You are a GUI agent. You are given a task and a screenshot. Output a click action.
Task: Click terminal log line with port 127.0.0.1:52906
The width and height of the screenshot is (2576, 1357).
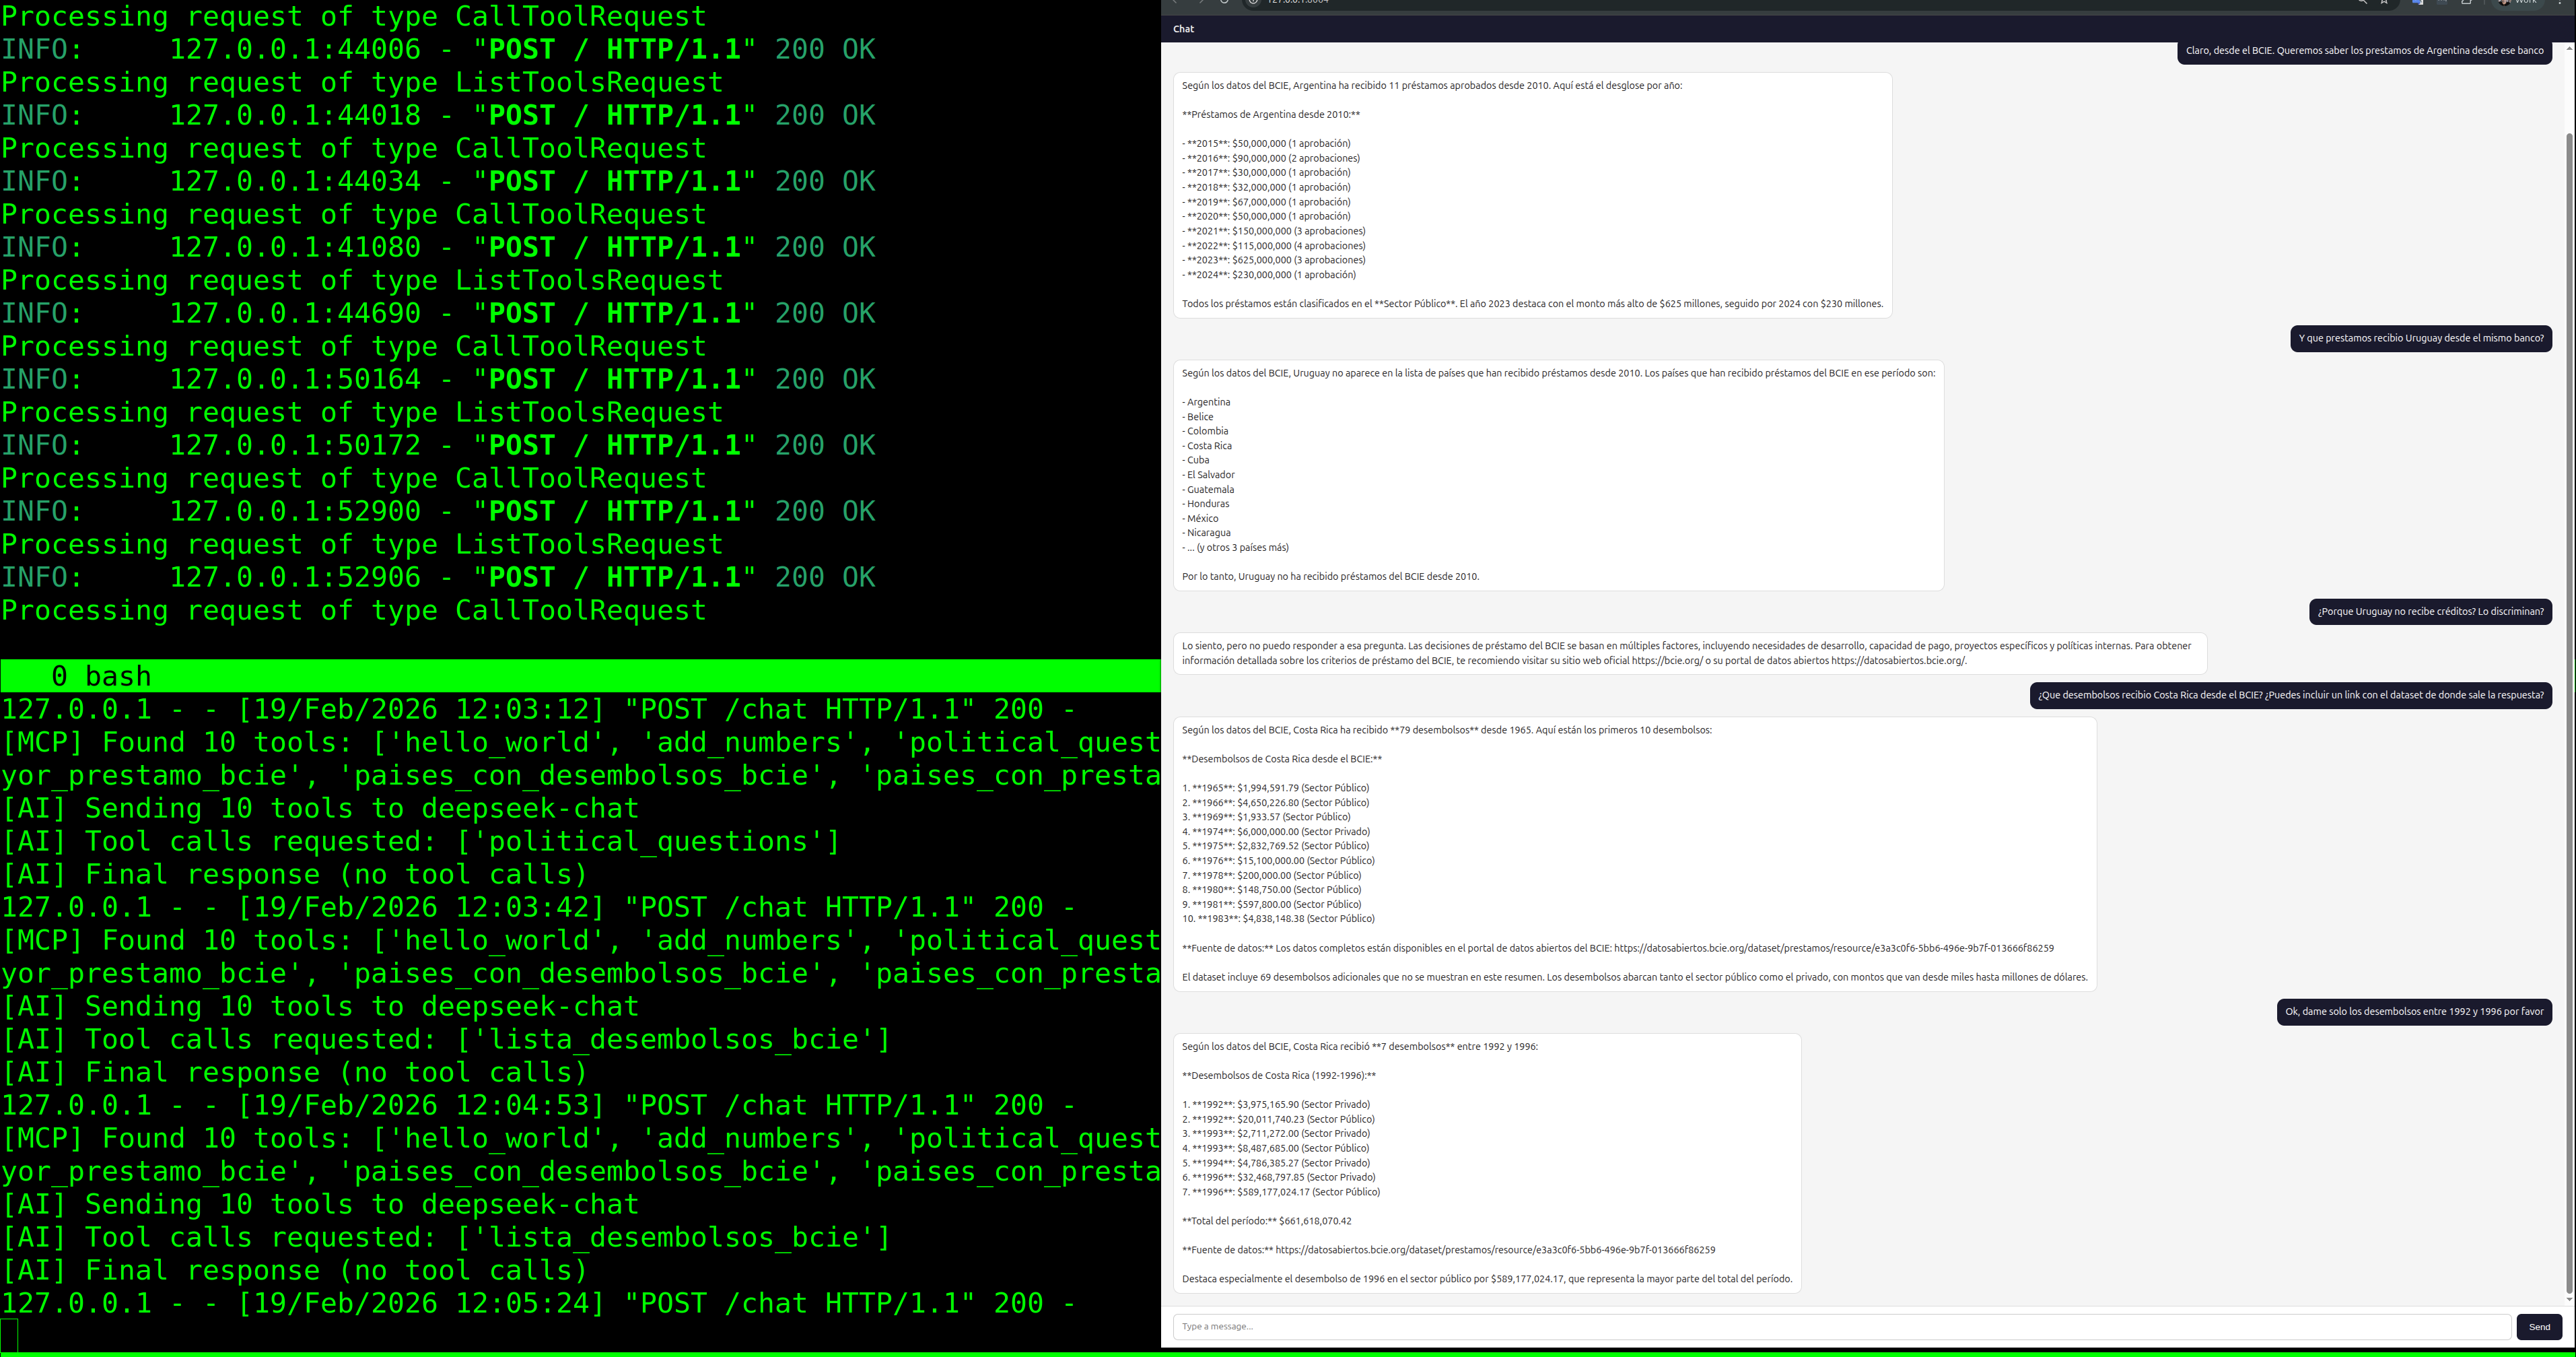point(438,577)
